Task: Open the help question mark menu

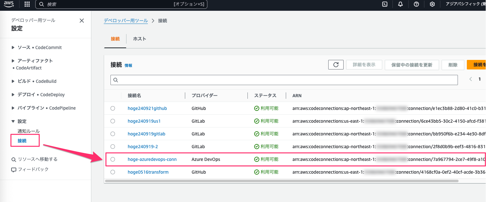Action: pyautogui.click(x=416, y=4)
